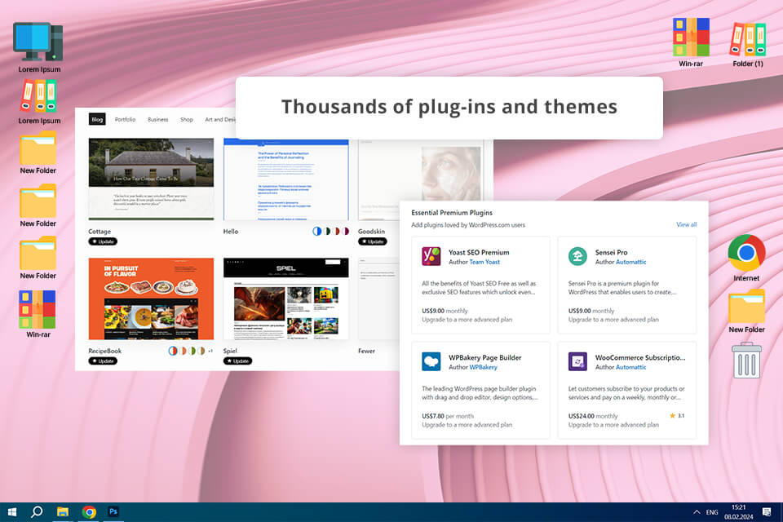The image size is (783, 522).
Task: Click the Sensei Pro plugin title
Action: (x=611, y=252)
